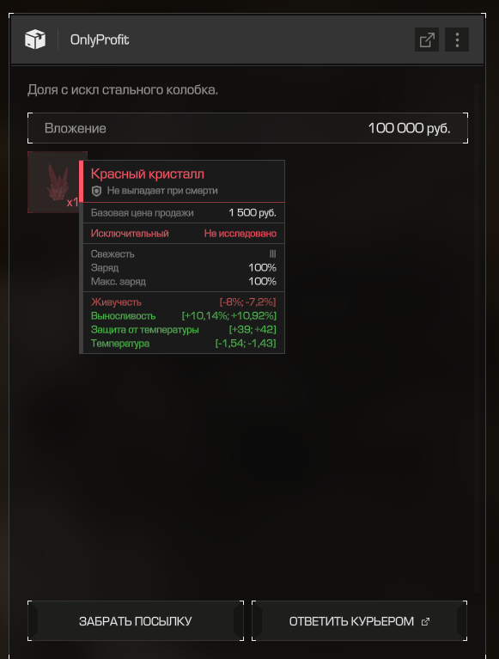Click the shield icon beside death-drop note

coord(96,192)
